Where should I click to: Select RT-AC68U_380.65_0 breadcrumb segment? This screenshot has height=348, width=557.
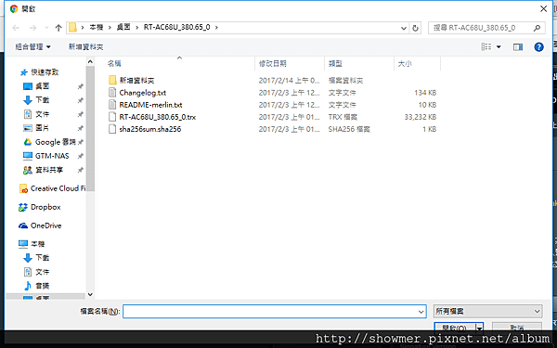177,27
